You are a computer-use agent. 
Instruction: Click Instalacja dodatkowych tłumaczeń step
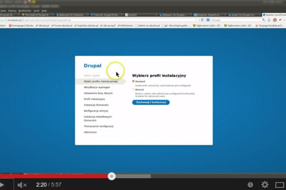point(98,119)
